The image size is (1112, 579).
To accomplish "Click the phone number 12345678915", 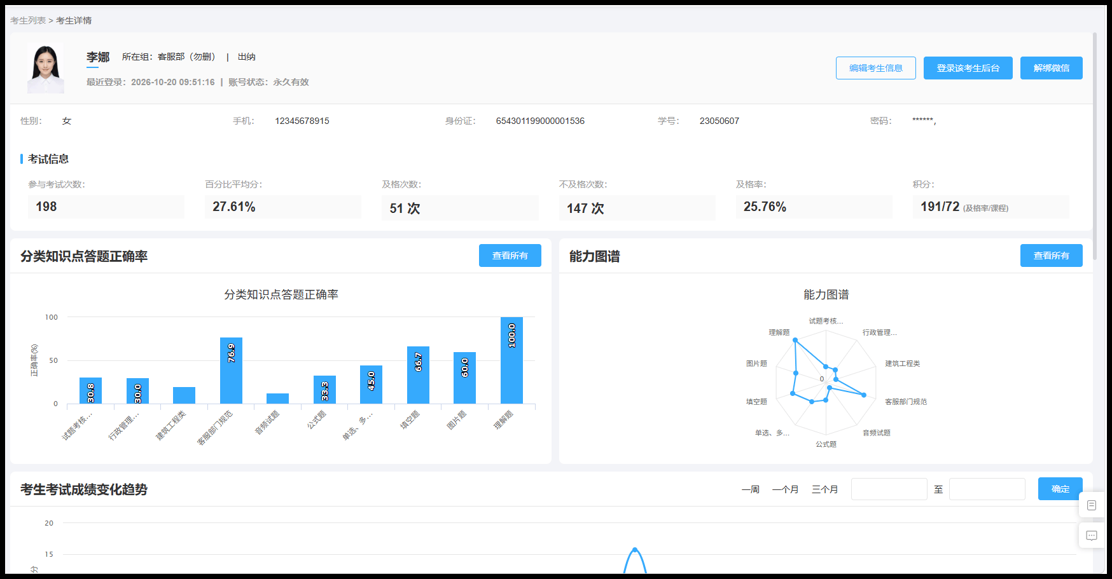I will coord(302,121).
